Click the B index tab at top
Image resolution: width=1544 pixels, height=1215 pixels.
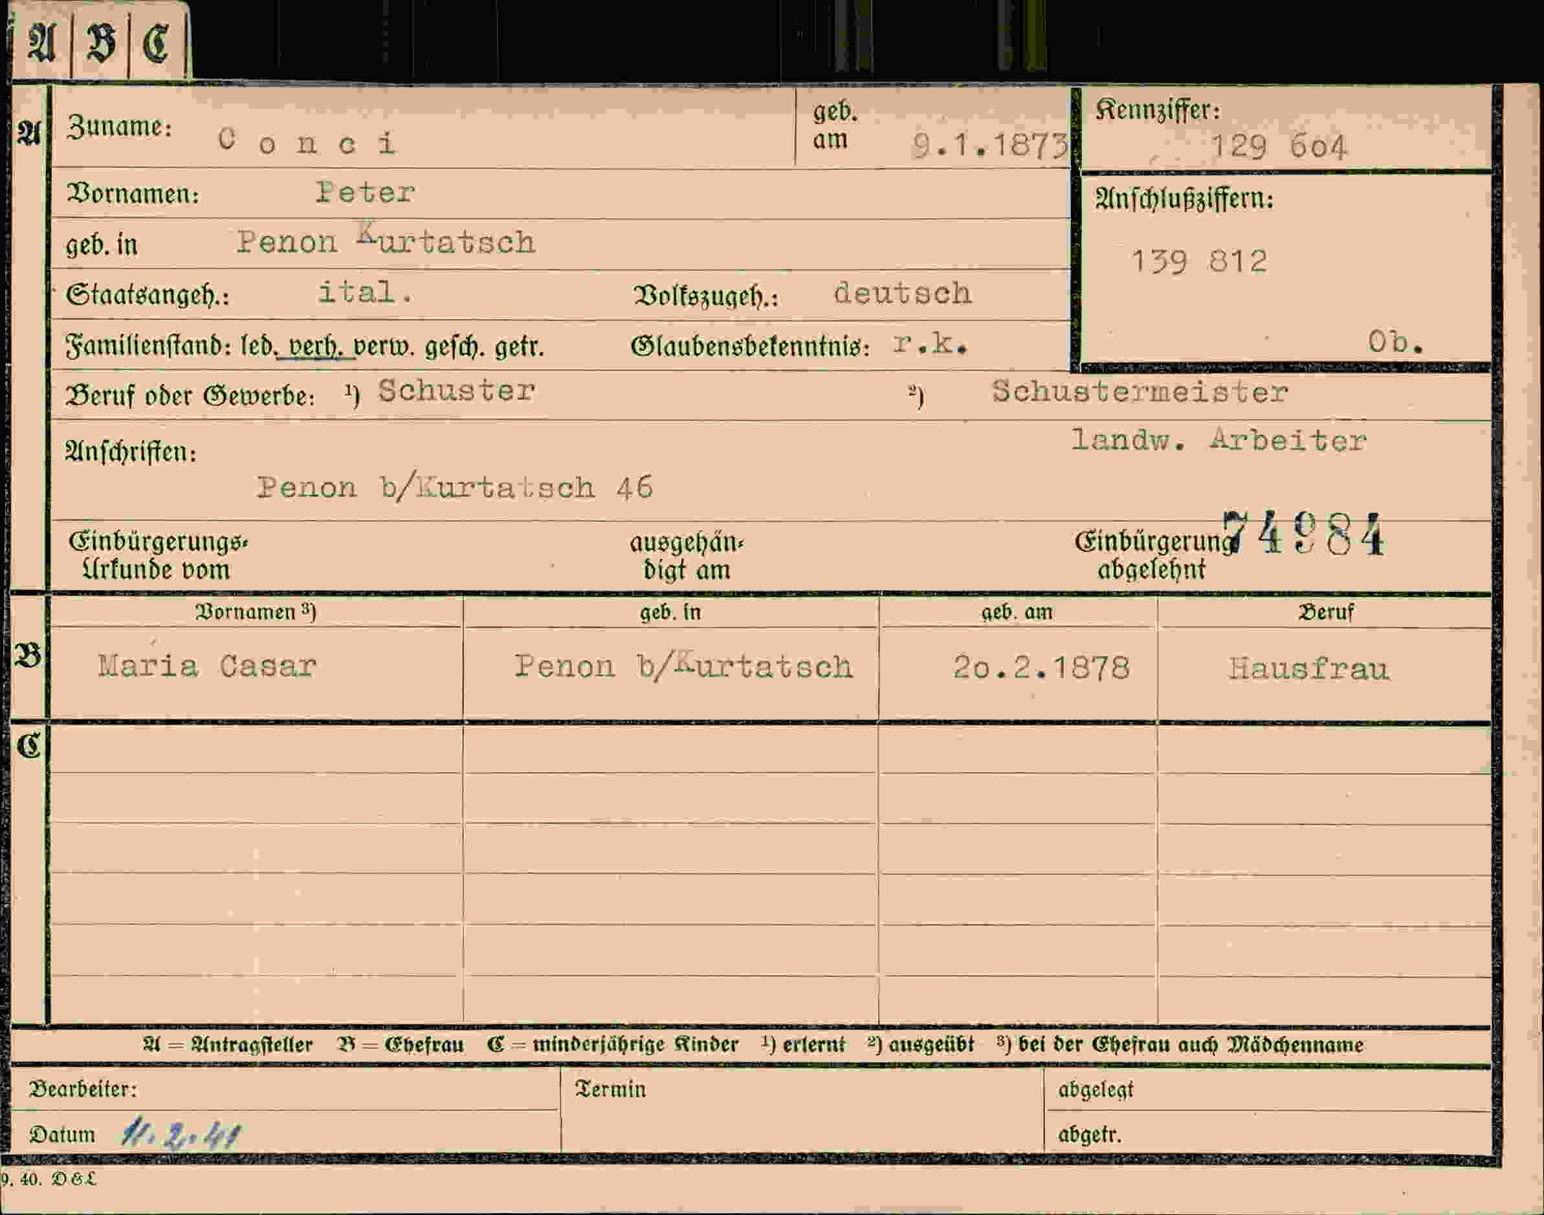(100, 43)
